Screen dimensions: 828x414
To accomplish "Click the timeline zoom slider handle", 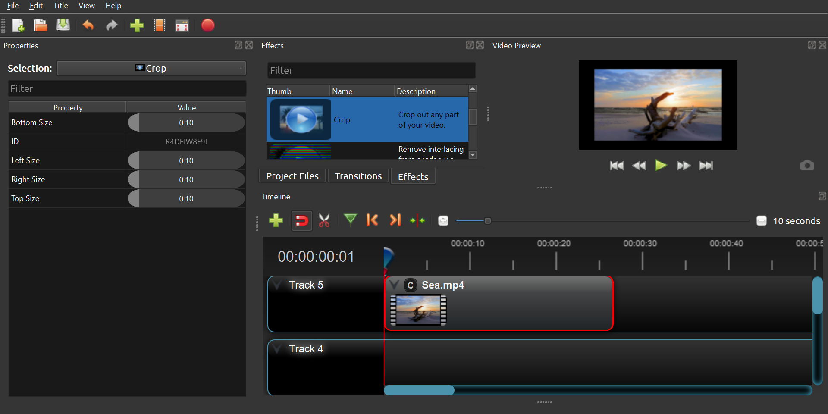I will coord(487,221).
